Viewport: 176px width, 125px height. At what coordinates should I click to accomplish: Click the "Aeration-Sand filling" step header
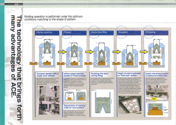pos(102,33)
